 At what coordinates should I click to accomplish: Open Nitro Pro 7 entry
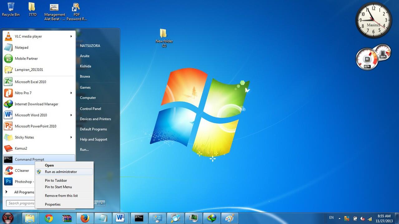coord(39,93)
